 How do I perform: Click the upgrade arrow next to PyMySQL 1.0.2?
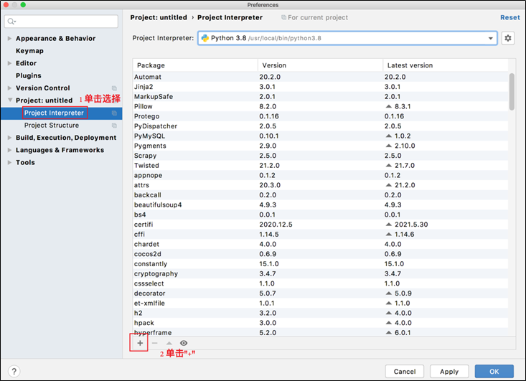tap(388, 136)
